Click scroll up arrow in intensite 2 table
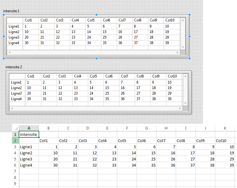The width and height of the screenshot is (237, 188). 185,76
